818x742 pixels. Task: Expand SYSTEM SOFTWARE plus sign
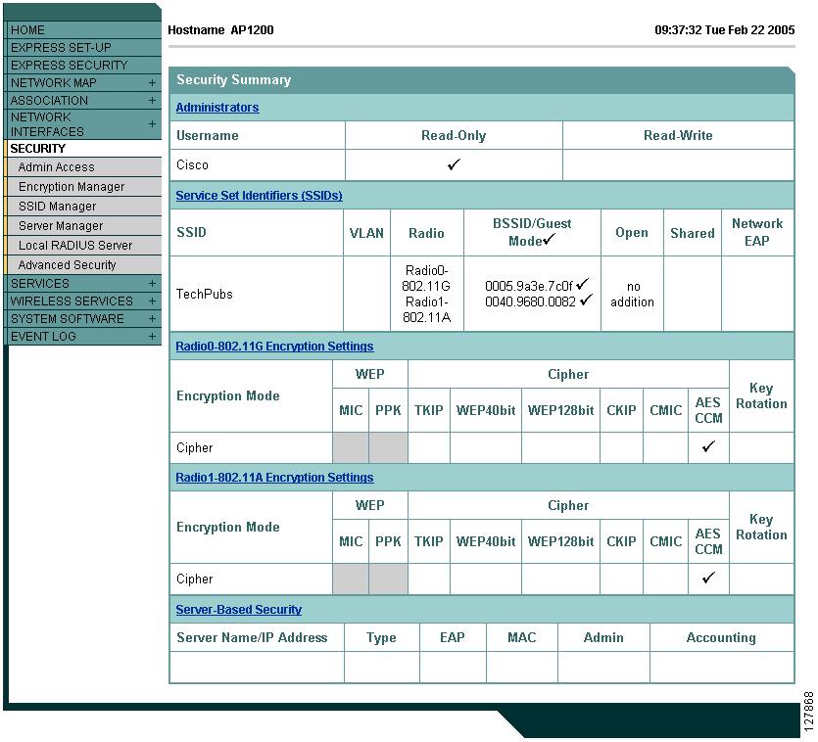point(152,319)
